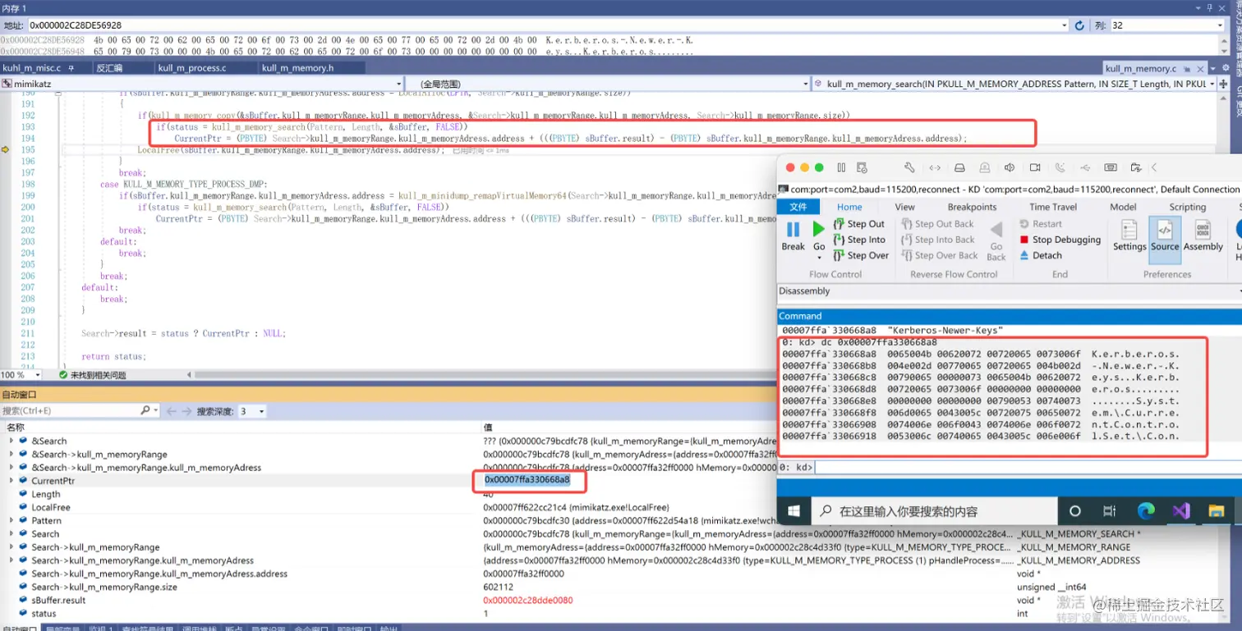Click the VM pause icon in title bar
Viewport: 1242px width, 631px height.
pos(841,167)
